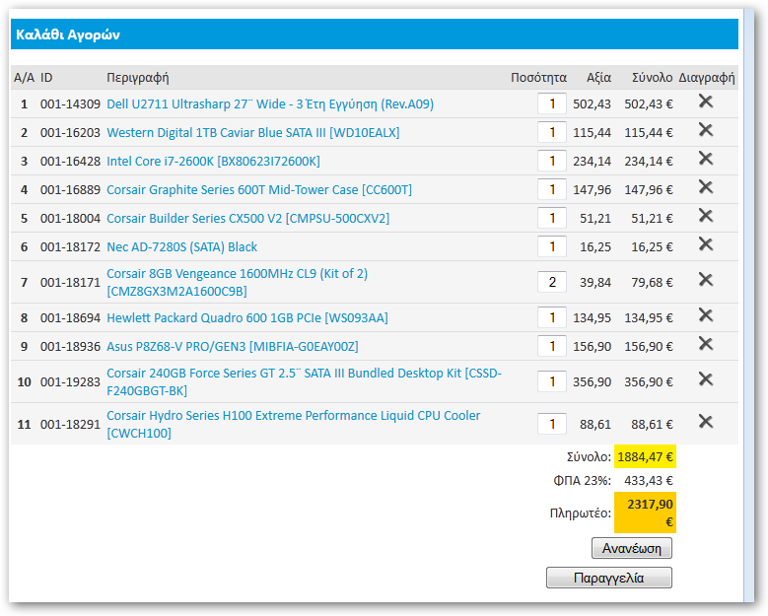Remove the HP Quadro 600 item
Viewport: 768px width, 616px height.
click(x=705, y=314)
